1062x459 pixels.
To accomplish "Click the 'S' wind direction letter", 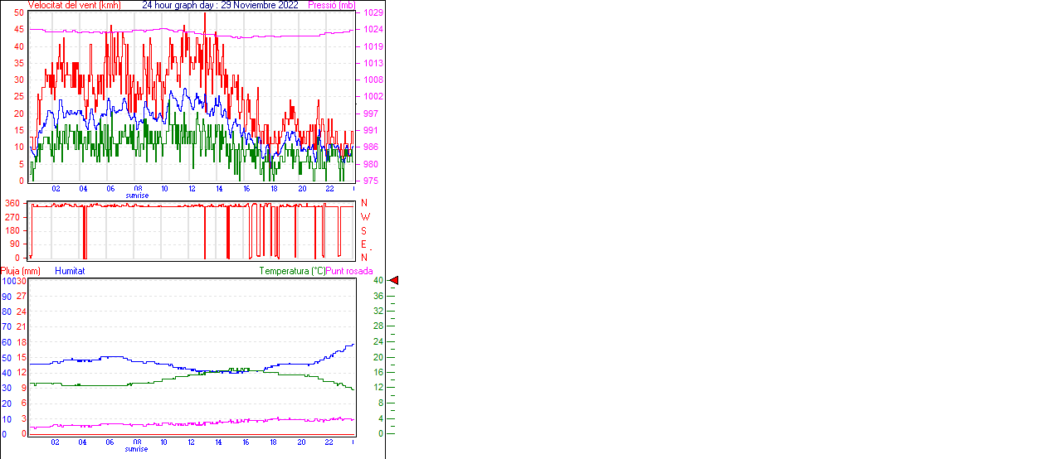I will pyautogui.click(x=364, y=230).
